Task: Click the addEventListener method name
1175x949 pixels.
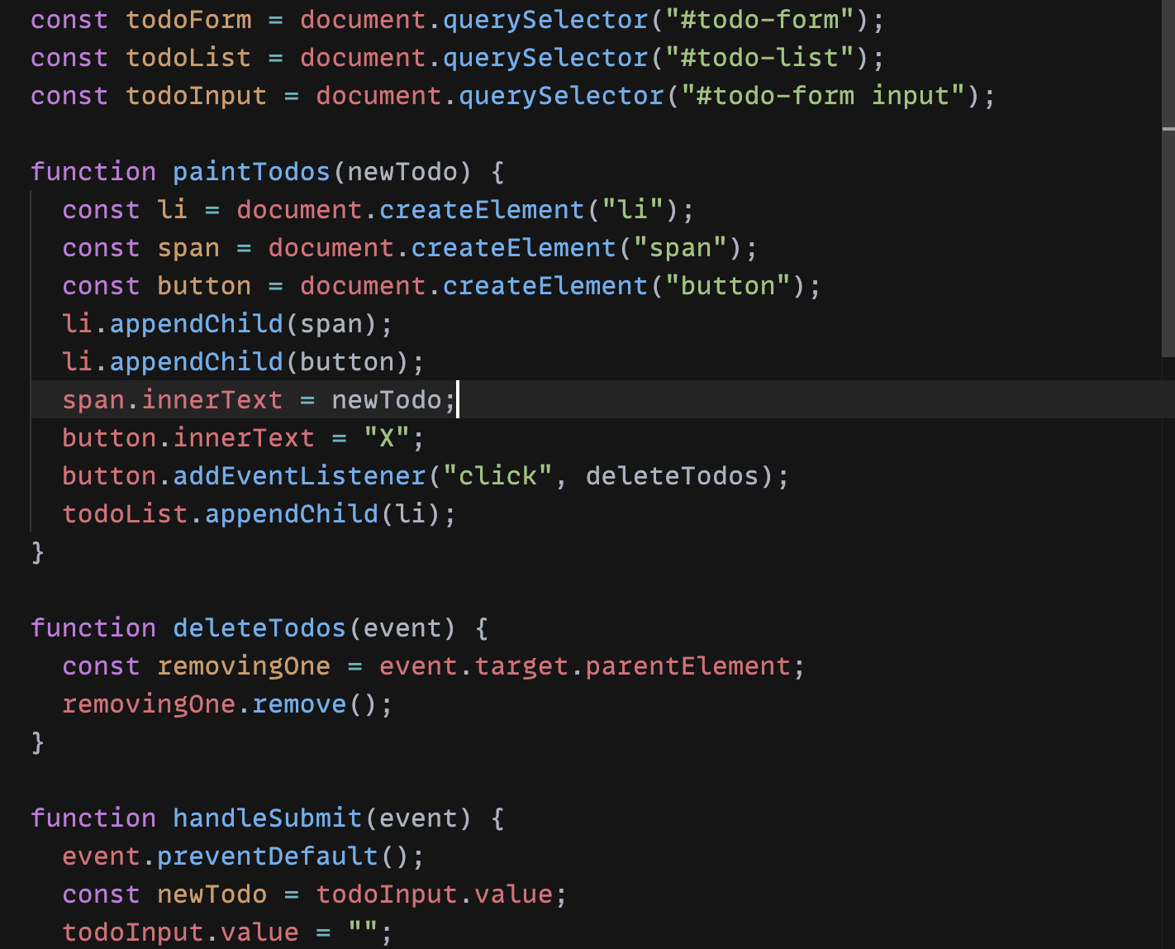Action: [x=299, y=476]
